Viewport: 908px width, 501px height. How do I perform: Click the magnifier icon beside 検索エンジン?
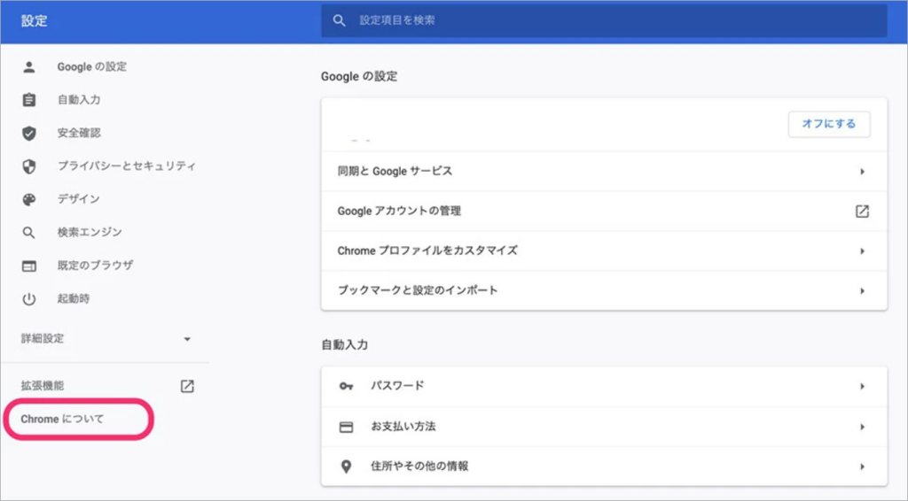(x=29, y=233)
